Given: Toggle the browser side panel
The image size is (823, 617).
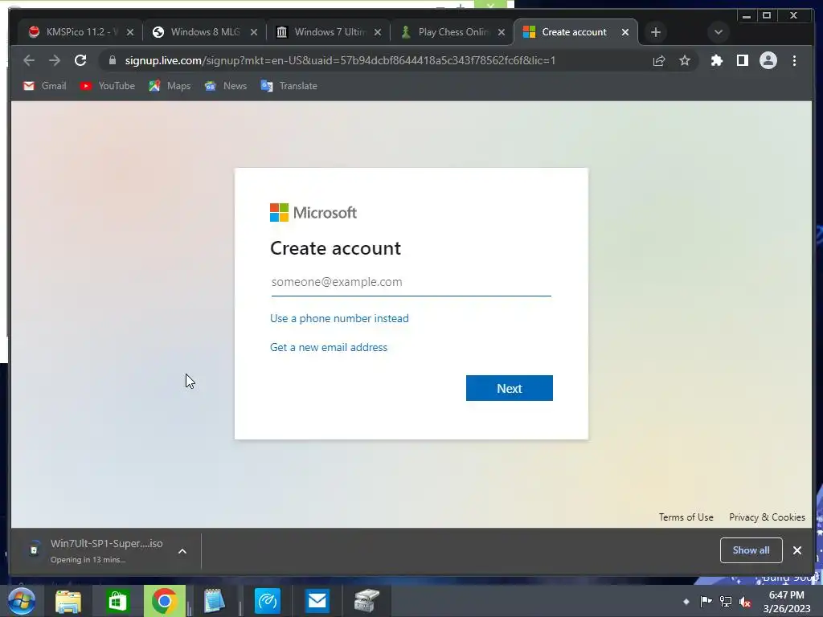Looking at the screenshot, I should tap(742, 60).
